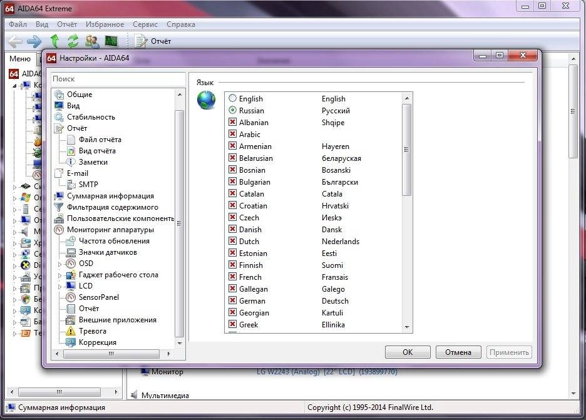Select the Russian language radio button
586x420 pixels.
coord(232,110)
